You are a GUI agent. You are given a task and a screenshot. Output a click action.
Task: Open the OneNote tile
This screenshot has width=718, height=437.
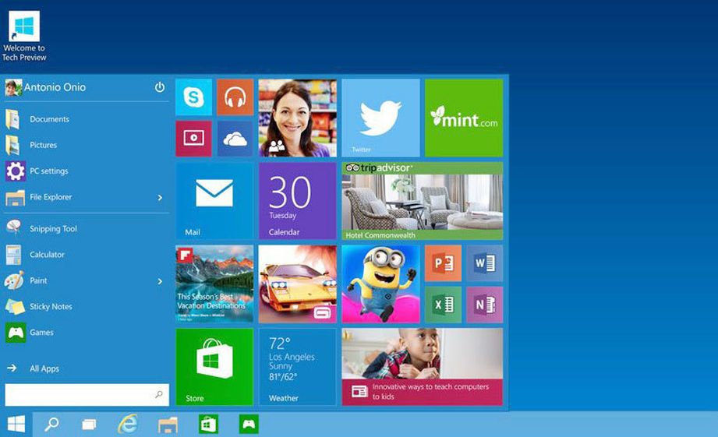click(x=484, y=305)
